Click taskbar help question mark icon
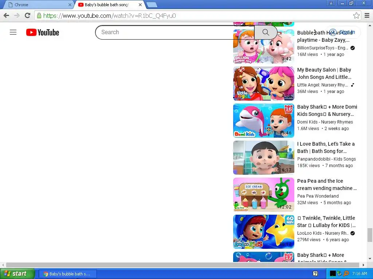Viewport: 373px width, 279px height. 315,274
